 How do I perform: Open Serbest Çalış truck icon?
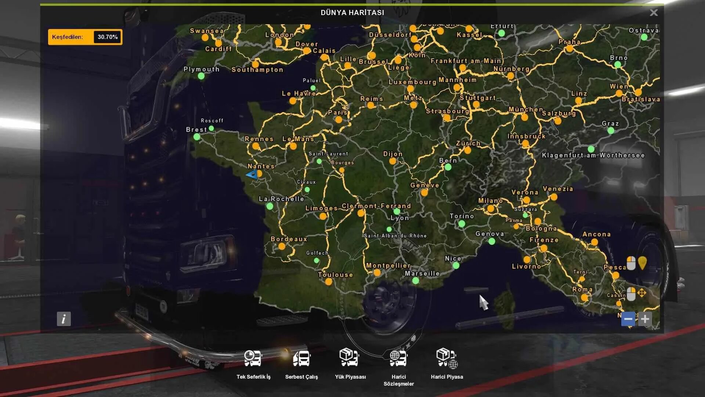coord(301,358)
